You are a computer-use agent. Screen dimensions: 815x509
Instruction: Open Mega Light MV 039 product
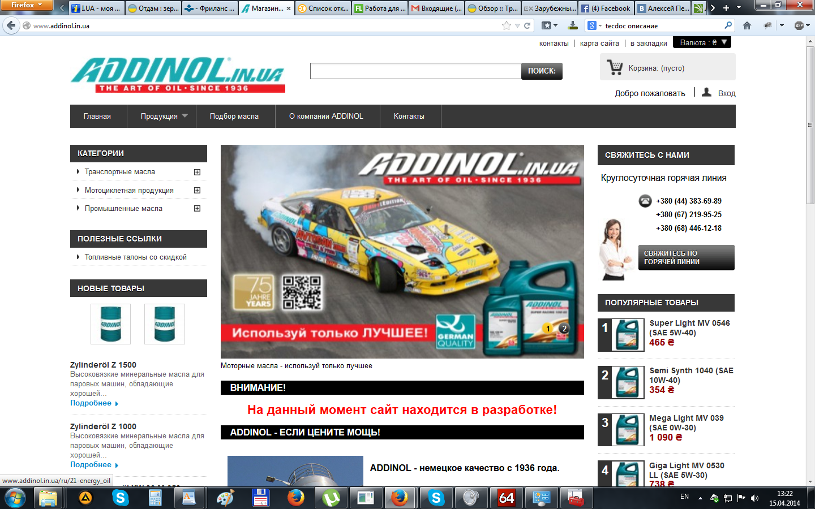click(687, 422)
